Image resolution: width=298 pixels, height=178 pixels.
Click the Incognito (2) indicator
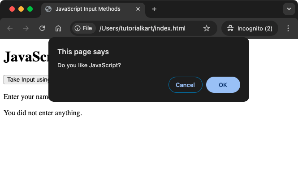[x=250, y=28]
